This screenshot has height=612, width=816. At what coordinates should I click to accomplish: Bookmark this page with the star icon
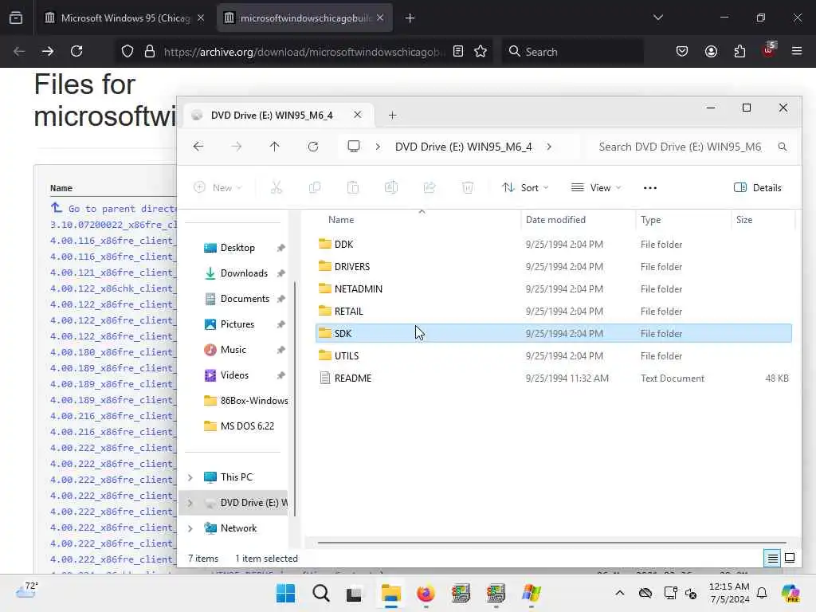click(x=481, y=51)
